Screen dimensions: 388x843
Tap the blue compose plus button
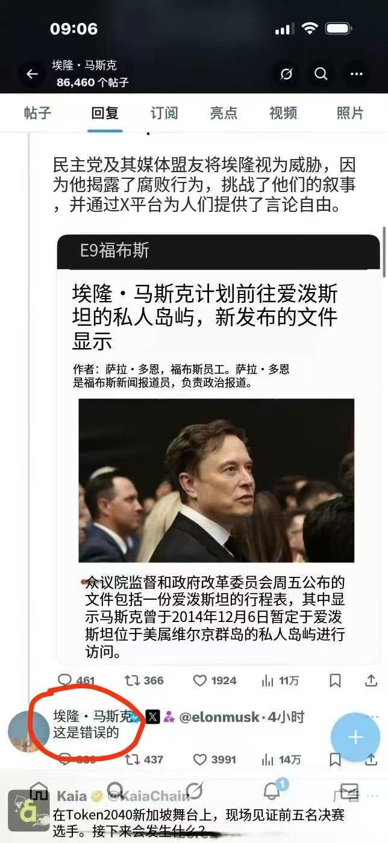pos(355,737)
